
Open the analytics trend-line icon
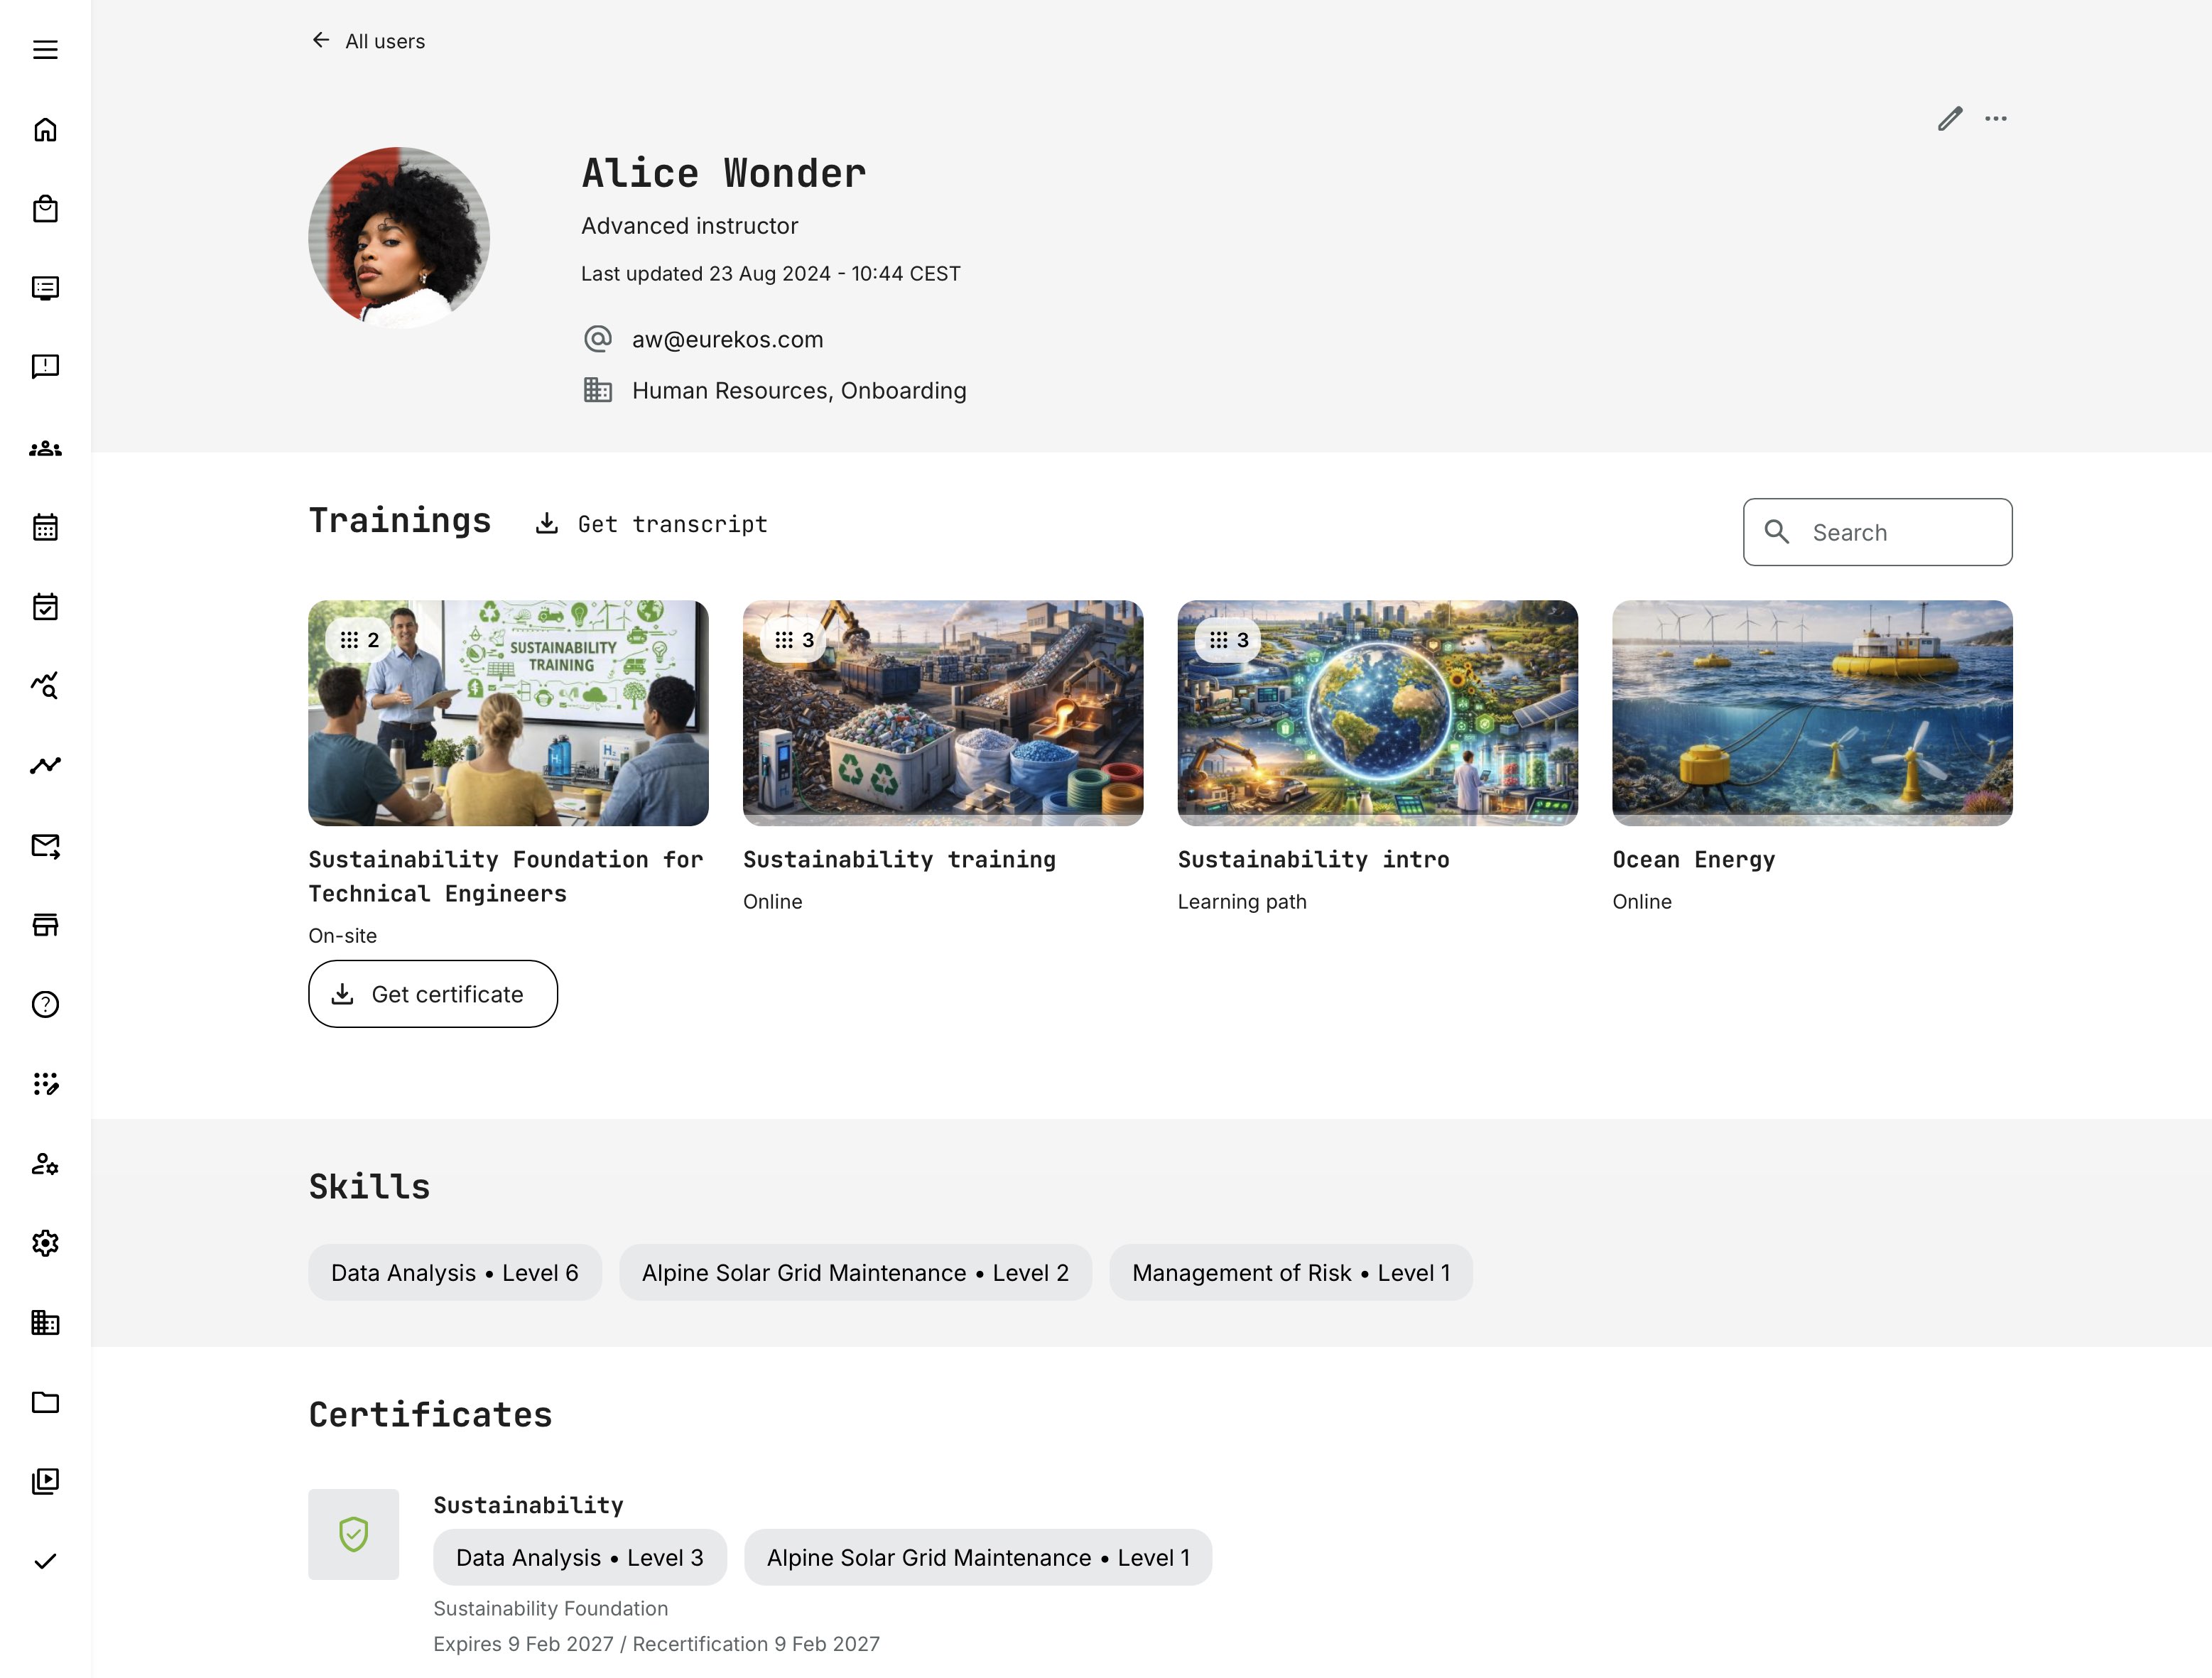point(45,685)
